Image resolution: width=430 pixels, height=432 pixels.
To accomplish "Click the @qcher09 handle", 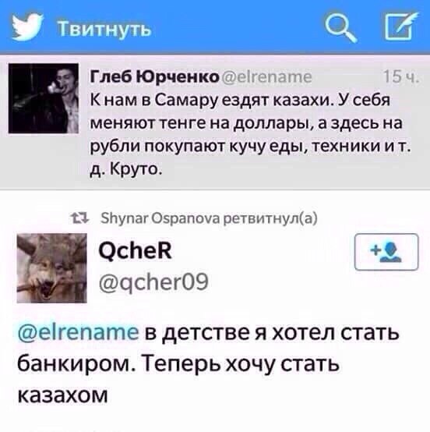I will click(x=153, y=282).
